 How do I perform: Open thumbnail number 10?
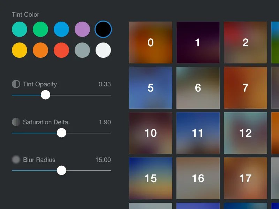(151, 133)
